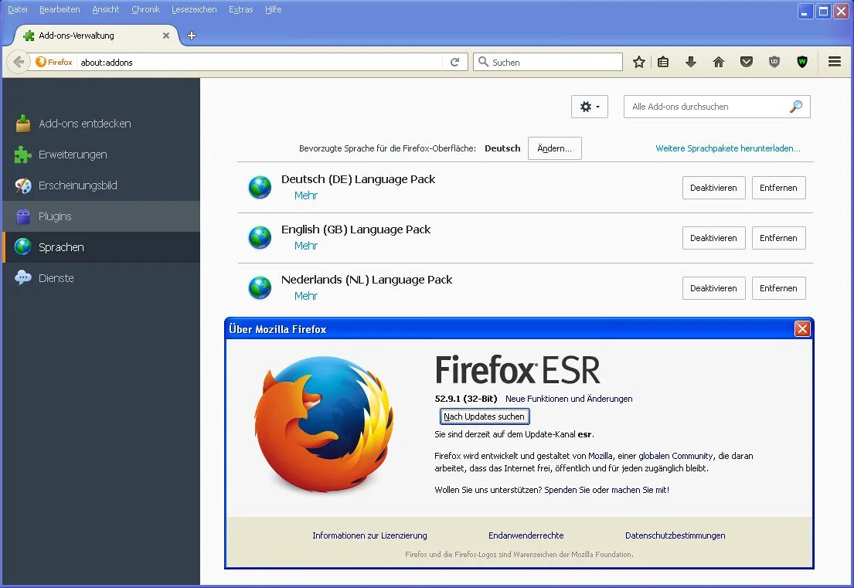Image resolution: width=854 pixels, height=588 pixels.
Task: Click globe icon of English Language Pack
Action: pos(260,237)
